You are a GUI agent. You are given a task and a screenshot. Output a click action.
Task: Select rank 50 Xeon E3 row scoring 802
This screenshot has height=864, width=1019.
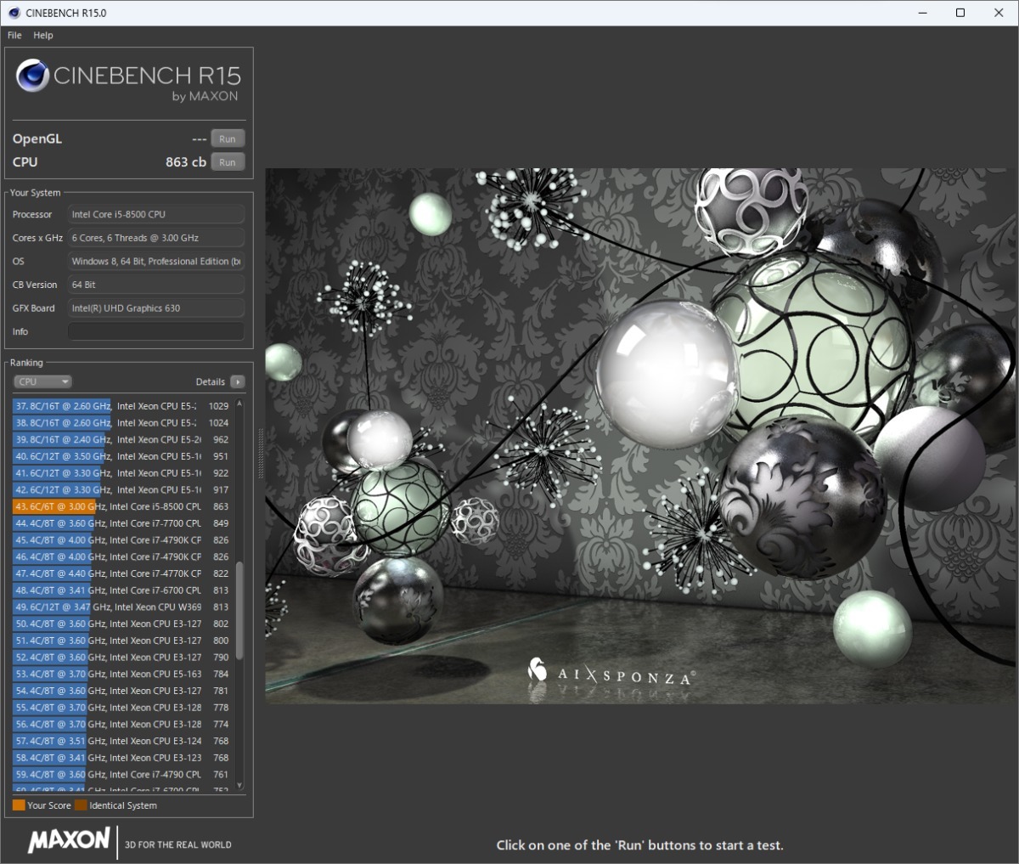click(122, 624)
